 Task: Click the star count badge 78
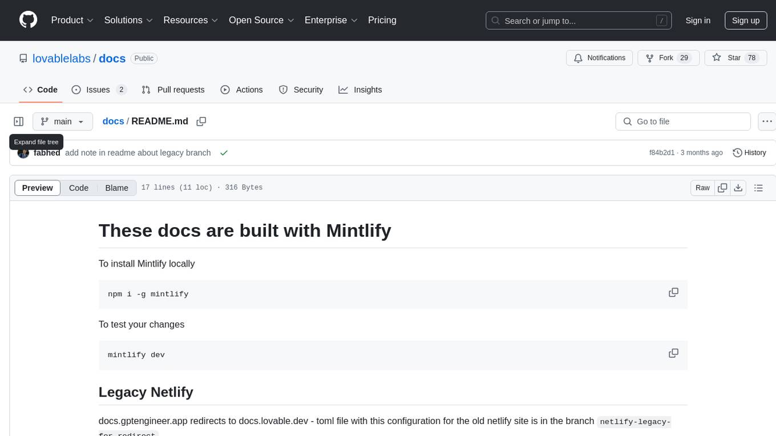coord(751,58)
